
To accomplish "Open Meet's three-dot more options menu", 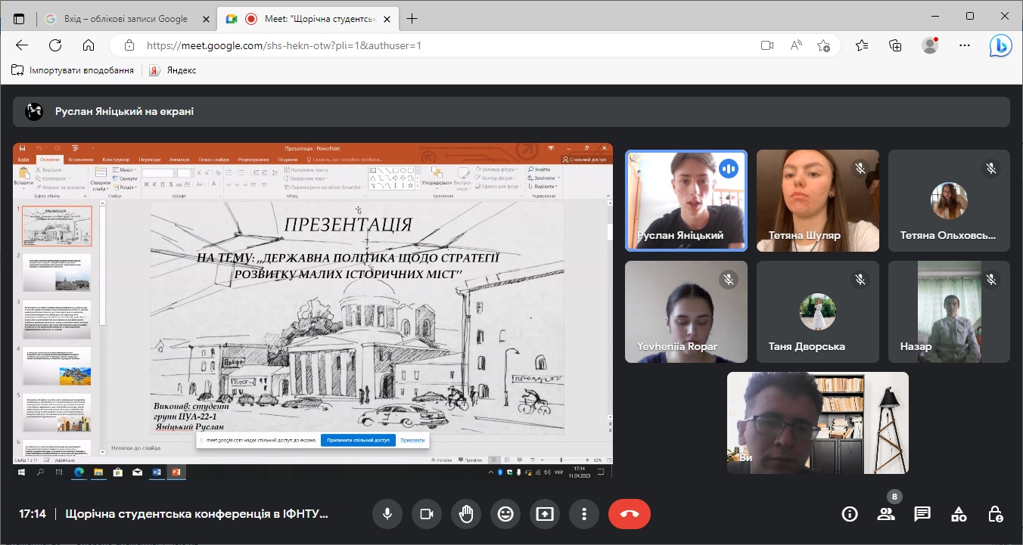I will 584,514.
